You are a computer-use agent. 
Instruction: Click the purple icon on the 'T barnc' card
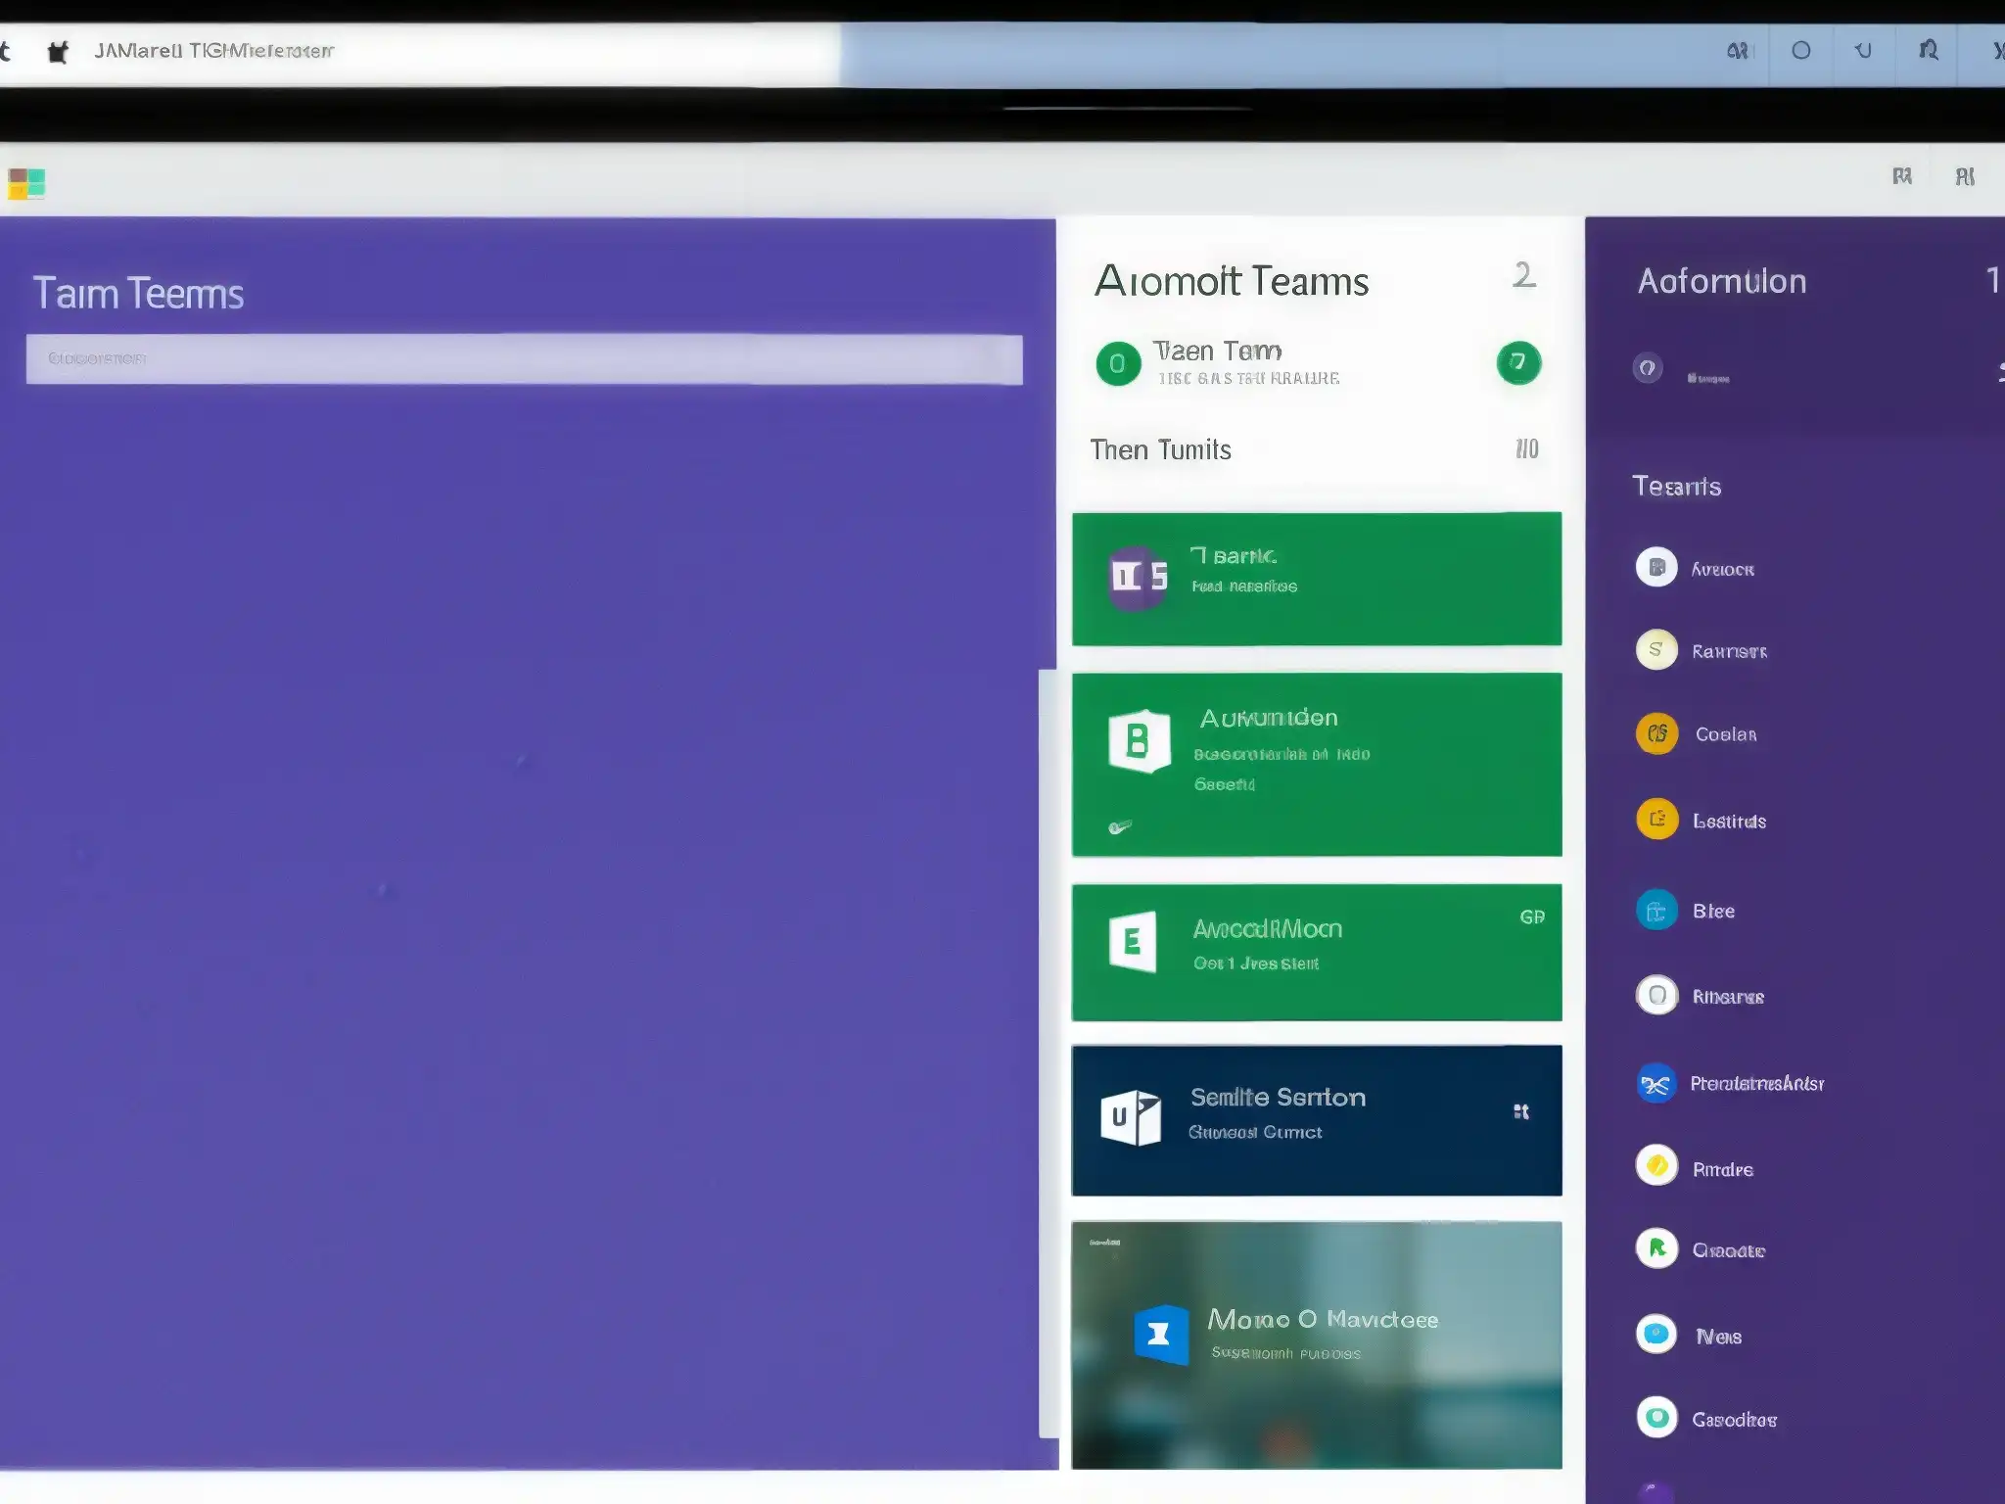1138,578
